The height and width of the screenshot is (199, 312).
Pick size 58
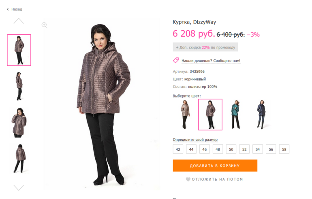tap(284, 149)
